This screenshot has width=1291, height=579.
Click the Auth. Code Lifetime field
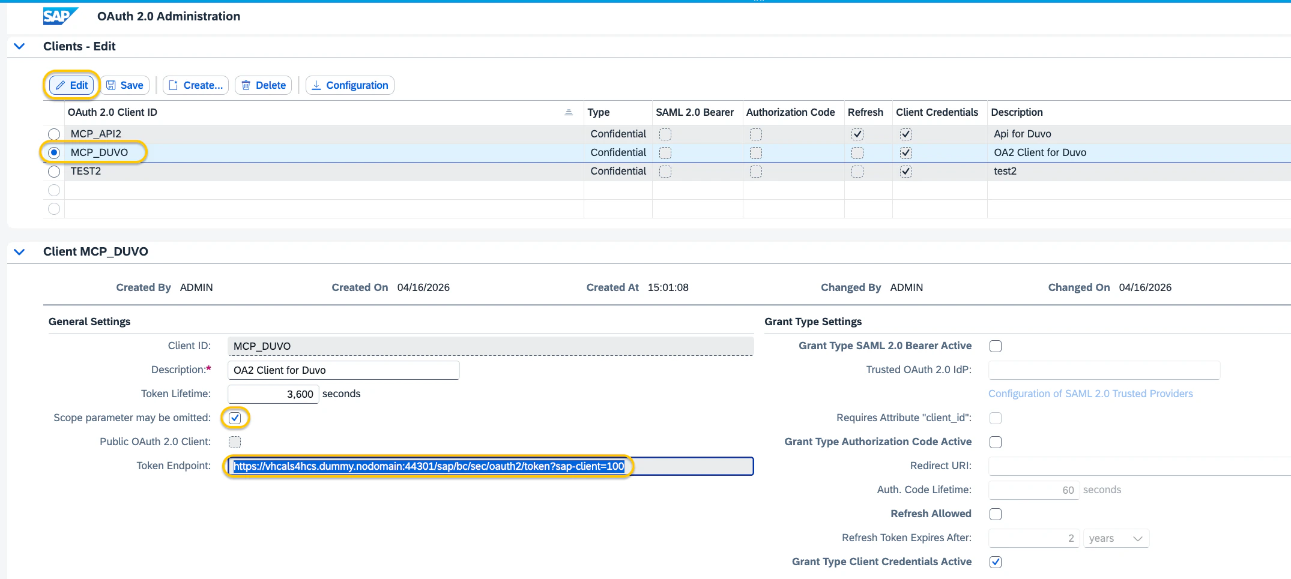click(x=1034, y=490)
